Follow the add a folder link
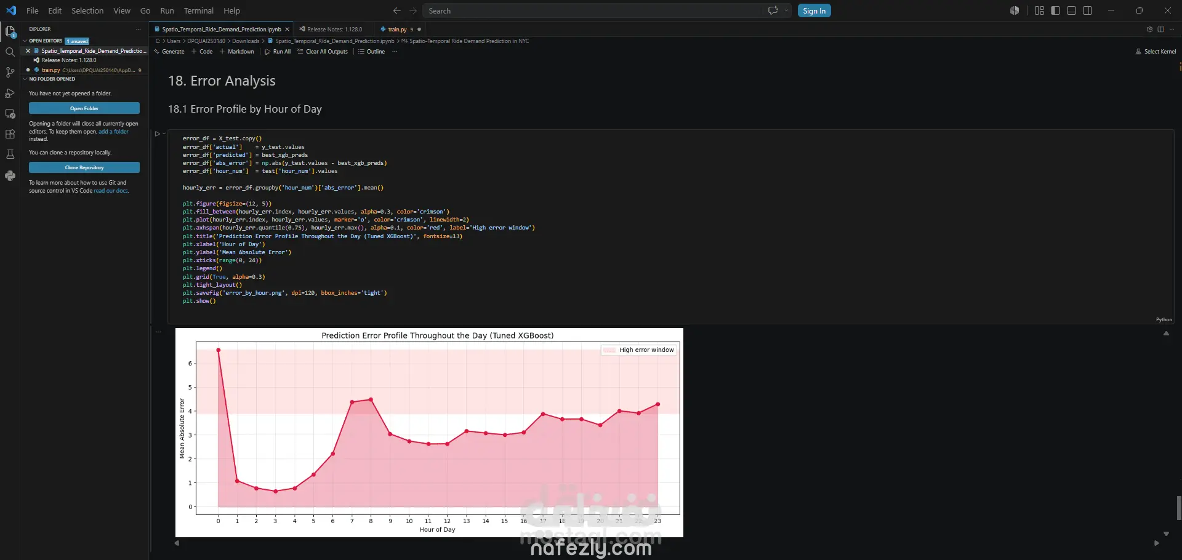The image size is (1182, 560). click(x=114, y=132)
